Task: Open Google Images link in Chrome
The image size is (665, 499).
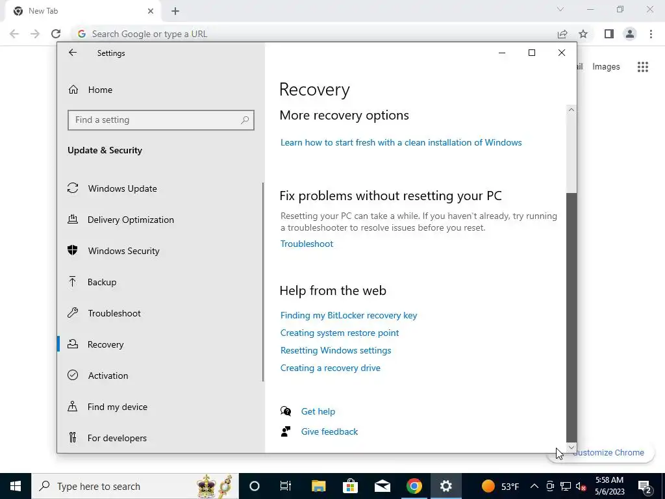Action: click(x=606, y=67)
